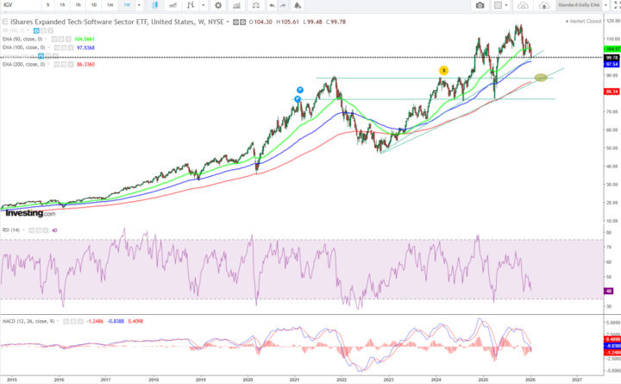
Task: Click the balance scale icon
Action: click(256, 5)
